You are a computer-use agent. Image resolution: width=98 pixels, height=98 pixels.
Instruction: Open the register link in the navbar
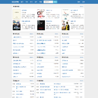83,2
